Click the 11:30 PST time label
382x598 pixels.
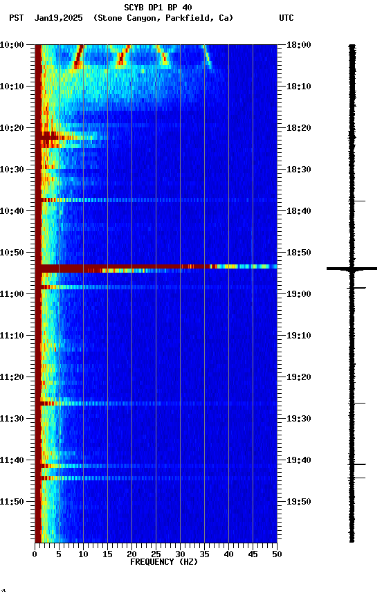12,419
